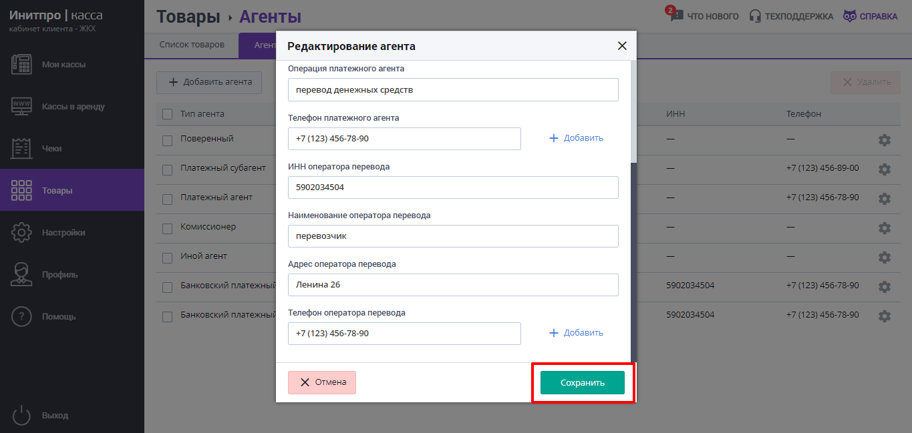
Task: Click Операция платежного агента field
Action: point(453,89)
